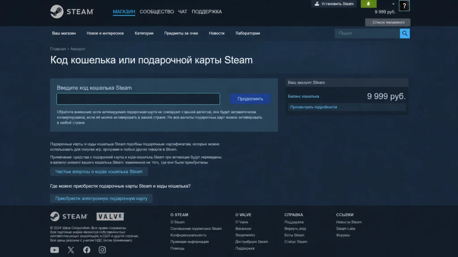Open the МАГАЗИН tab
Screen dimensions: 458x257
pyautogui.click(x=124, y=12)
